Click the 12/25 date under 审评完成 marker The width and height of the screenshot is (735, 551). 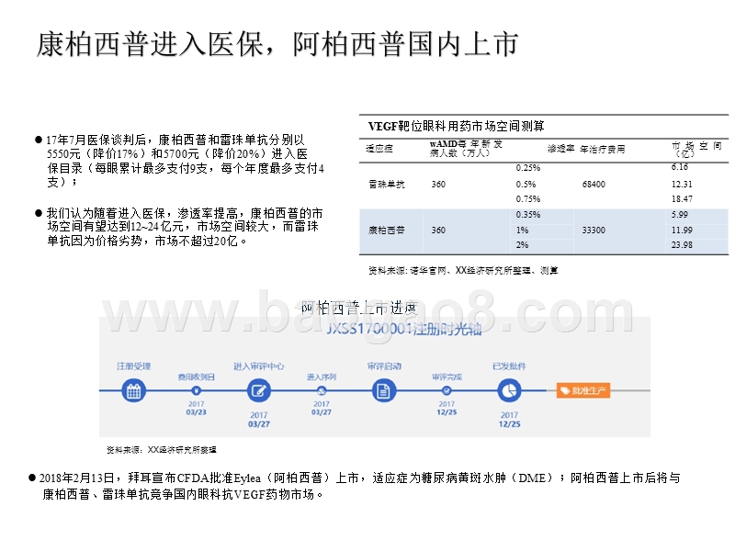click(x=447, y=412)
